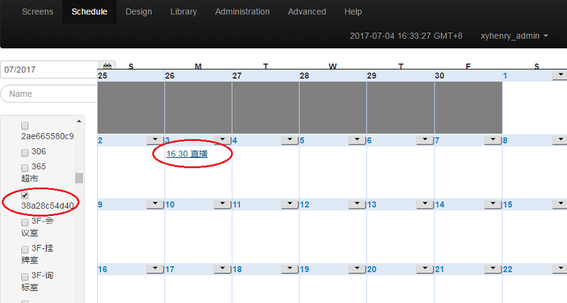The height and width of the screenshot is (303, 567).
Task: Open the day 1 dropdown arrow
Action: (x=559, y=75)
